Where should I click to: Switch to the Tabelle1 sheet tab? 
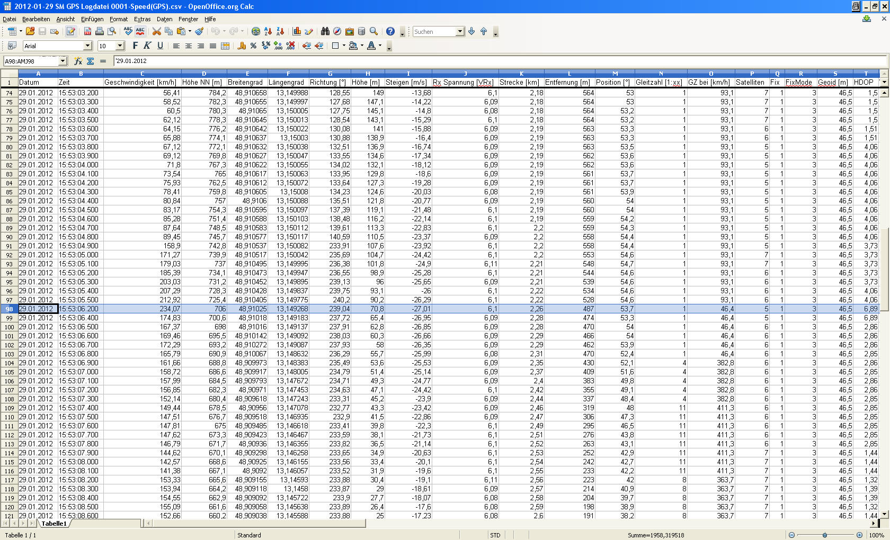(55, 523)
